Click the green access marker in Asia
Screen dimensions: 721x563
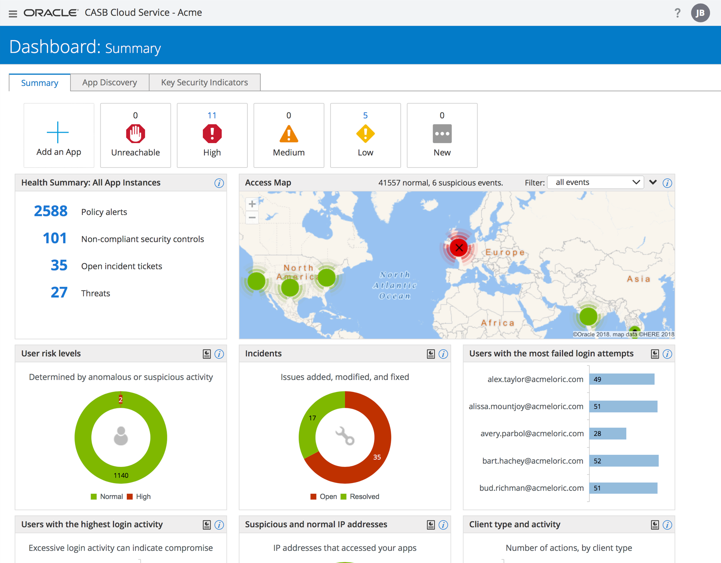588,316
